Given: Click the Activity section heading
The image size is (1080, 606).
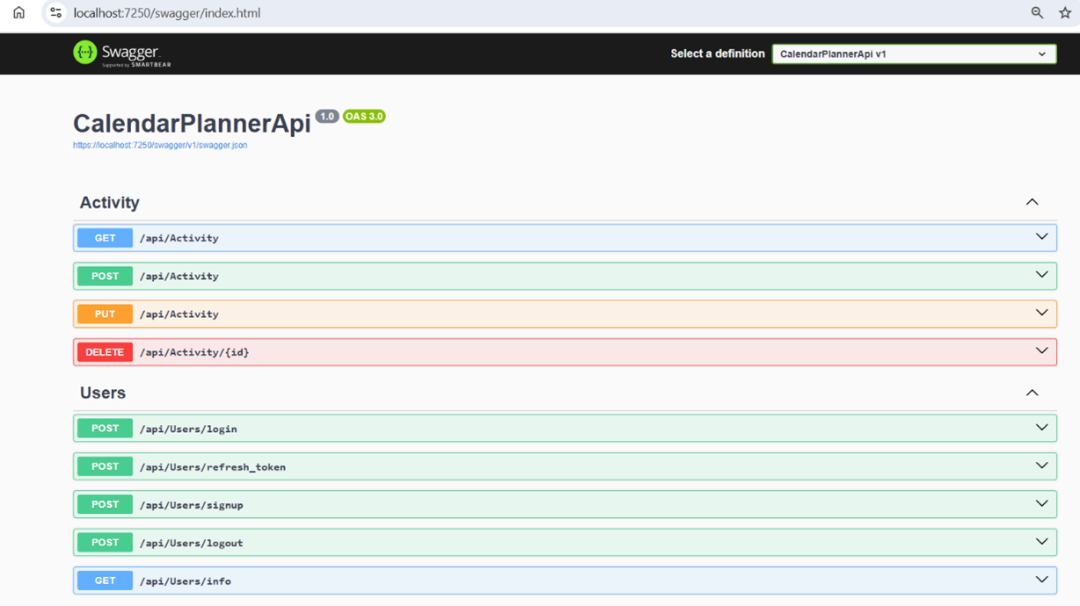Looking at the screenshot, I should pos(110,203).
